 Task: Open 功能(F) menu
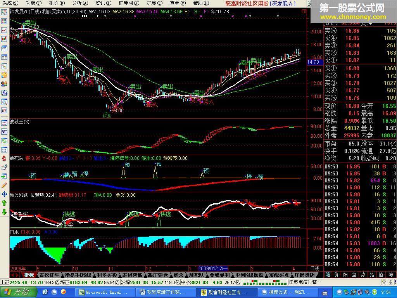(34, 3)
